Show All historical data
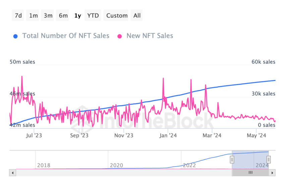The width and height of the screenshot is (285, 190). (137, 15)
